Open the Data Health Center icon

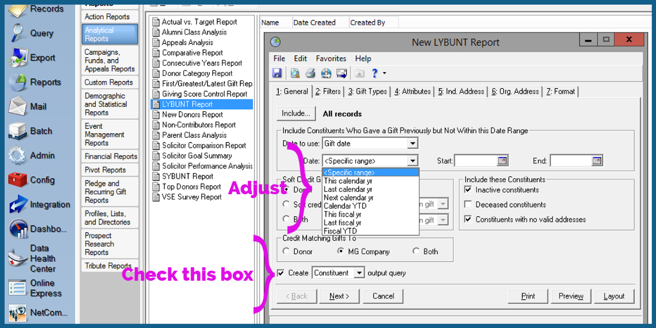point(18,259)
